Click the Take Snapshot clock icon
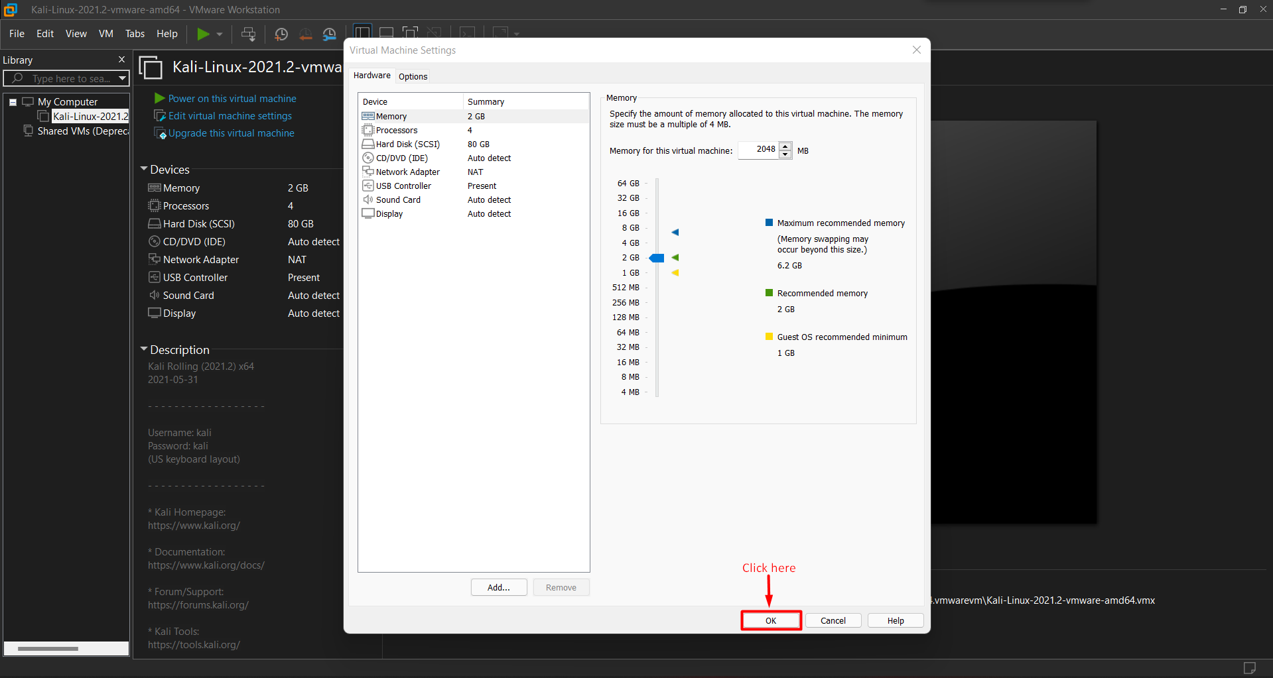 point(281,34)
